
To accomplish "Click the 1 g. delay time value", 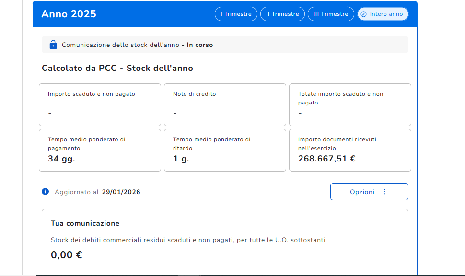I will pos(181,159).
